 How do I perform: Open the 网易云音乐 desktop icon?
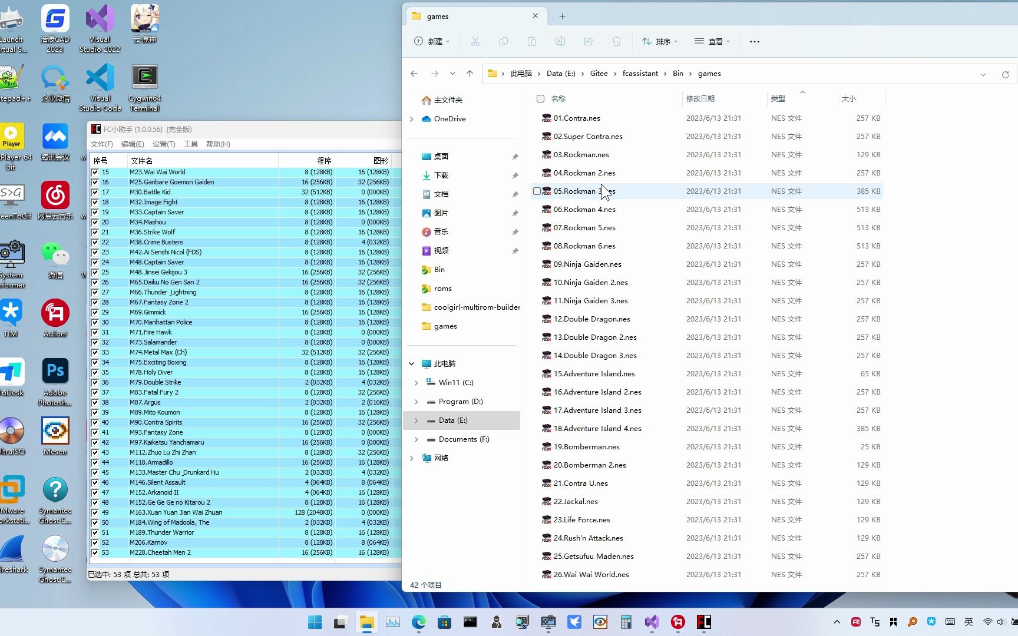[55, 200]
